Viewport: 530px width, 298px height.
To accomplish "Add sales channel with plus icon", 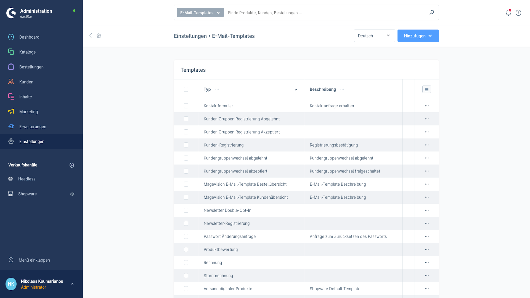I will tap(72, 165).
